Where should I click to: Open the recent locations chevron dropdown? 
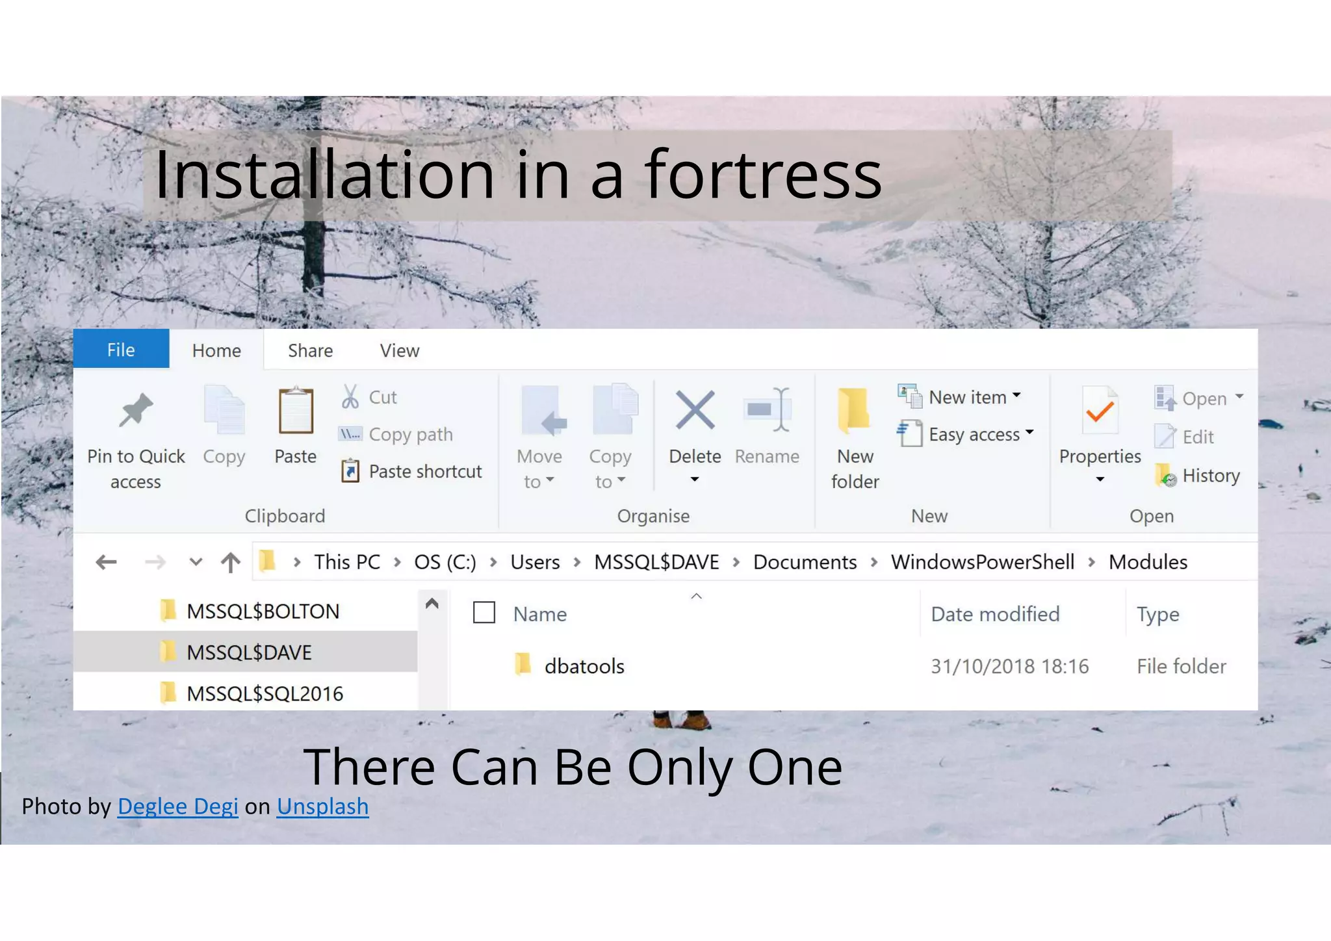195,561
